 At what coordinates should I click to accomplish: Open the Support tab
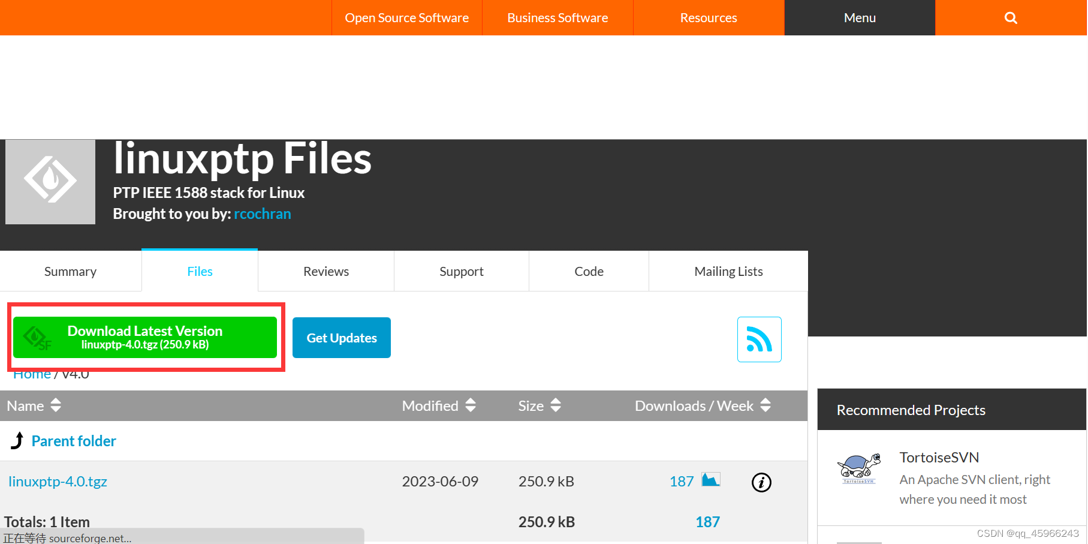click(462, 271)
